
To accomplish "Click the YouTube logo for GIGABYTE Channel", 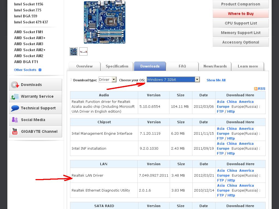I will coord(15,131).
